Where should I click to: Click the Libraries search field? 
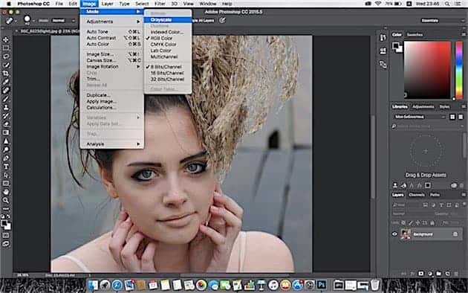(x=428, y=126)
